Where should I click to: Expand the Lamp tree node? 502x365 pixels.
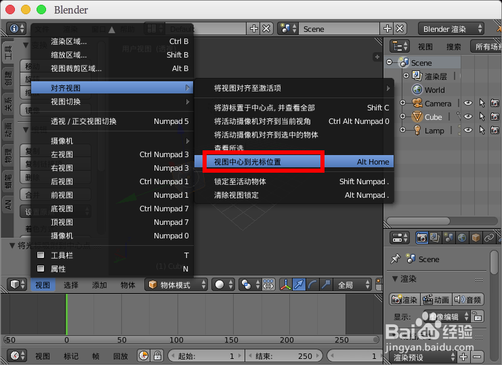pos(403,130)
